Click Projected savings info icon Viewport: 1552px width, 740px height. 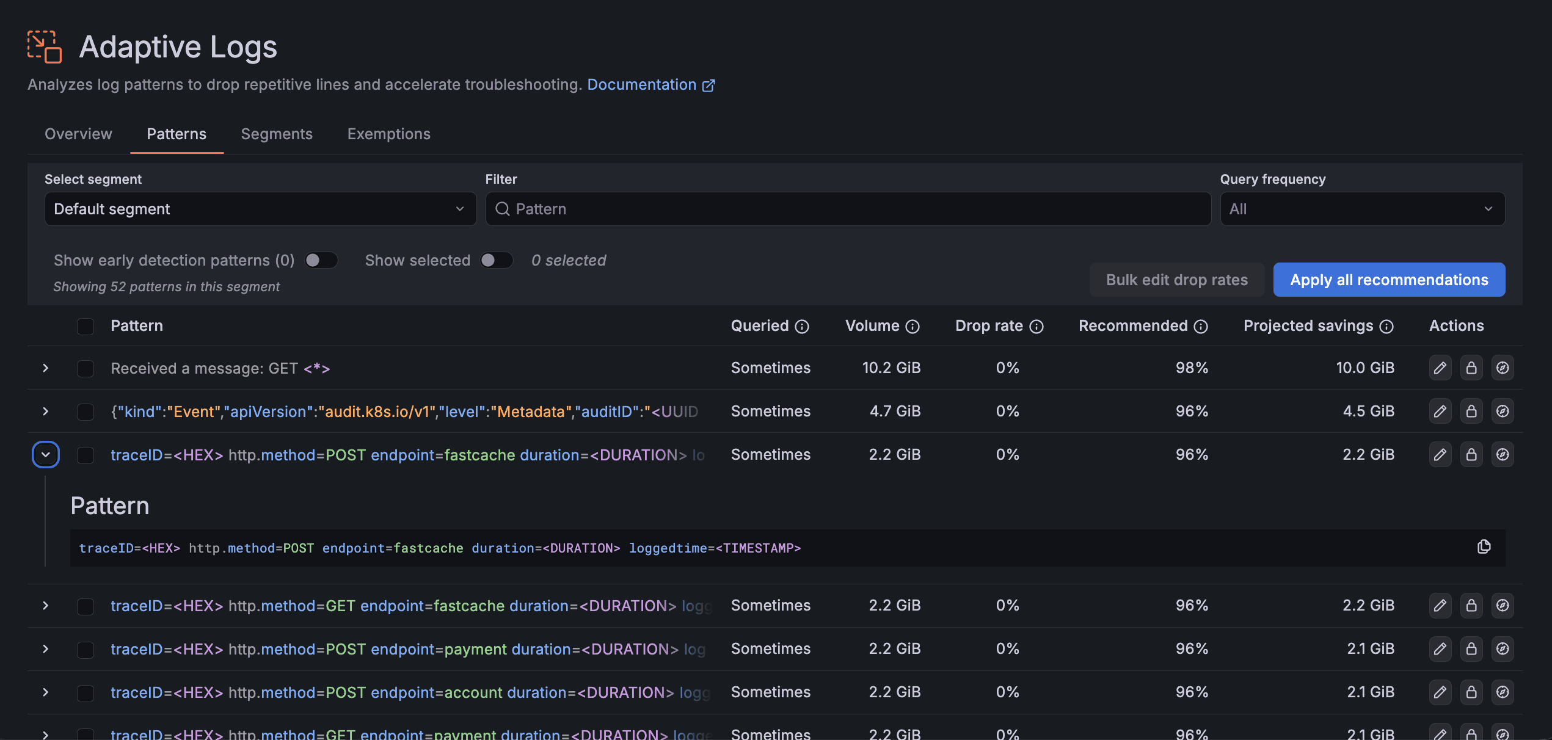(x=1386, y=327)
